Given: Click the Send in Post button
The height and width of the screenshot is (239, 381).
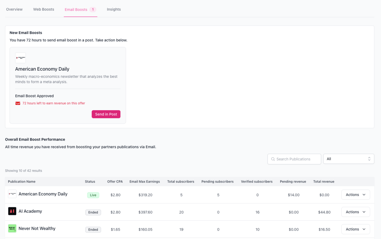Looking at the screenshot, I should (x=106, y=114).
